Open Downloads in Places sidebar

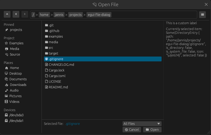coord(18,85)
